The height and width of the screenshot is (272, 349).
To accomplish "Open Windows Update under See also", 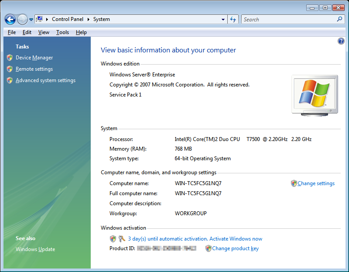I will pos(35,249).
